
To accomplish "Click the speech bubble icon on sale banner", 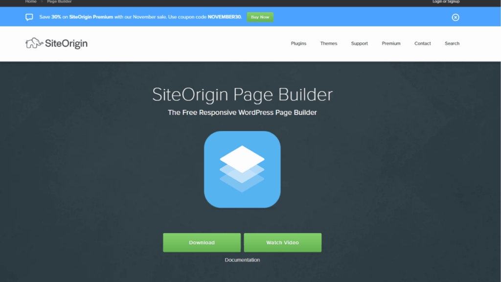I will (29, 17).
